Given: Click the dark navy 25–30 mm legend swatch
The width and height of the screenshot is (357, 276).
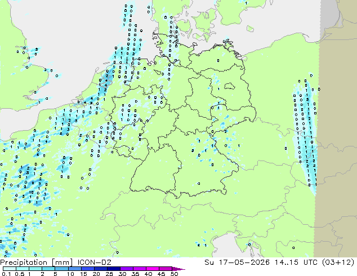Looking at the screenshot, I should (114, 269).
